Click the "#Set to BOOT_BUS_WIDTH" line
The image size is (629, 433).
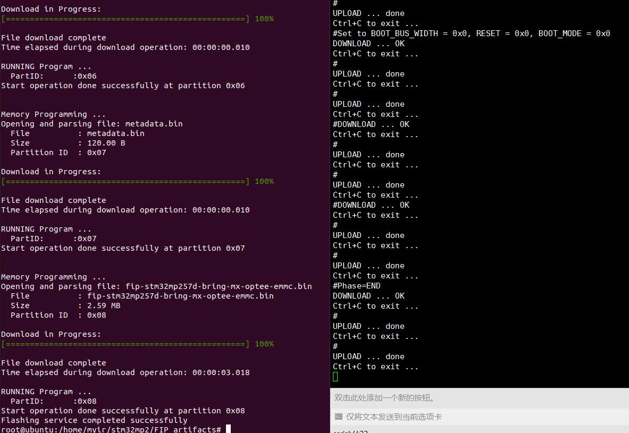471,33
